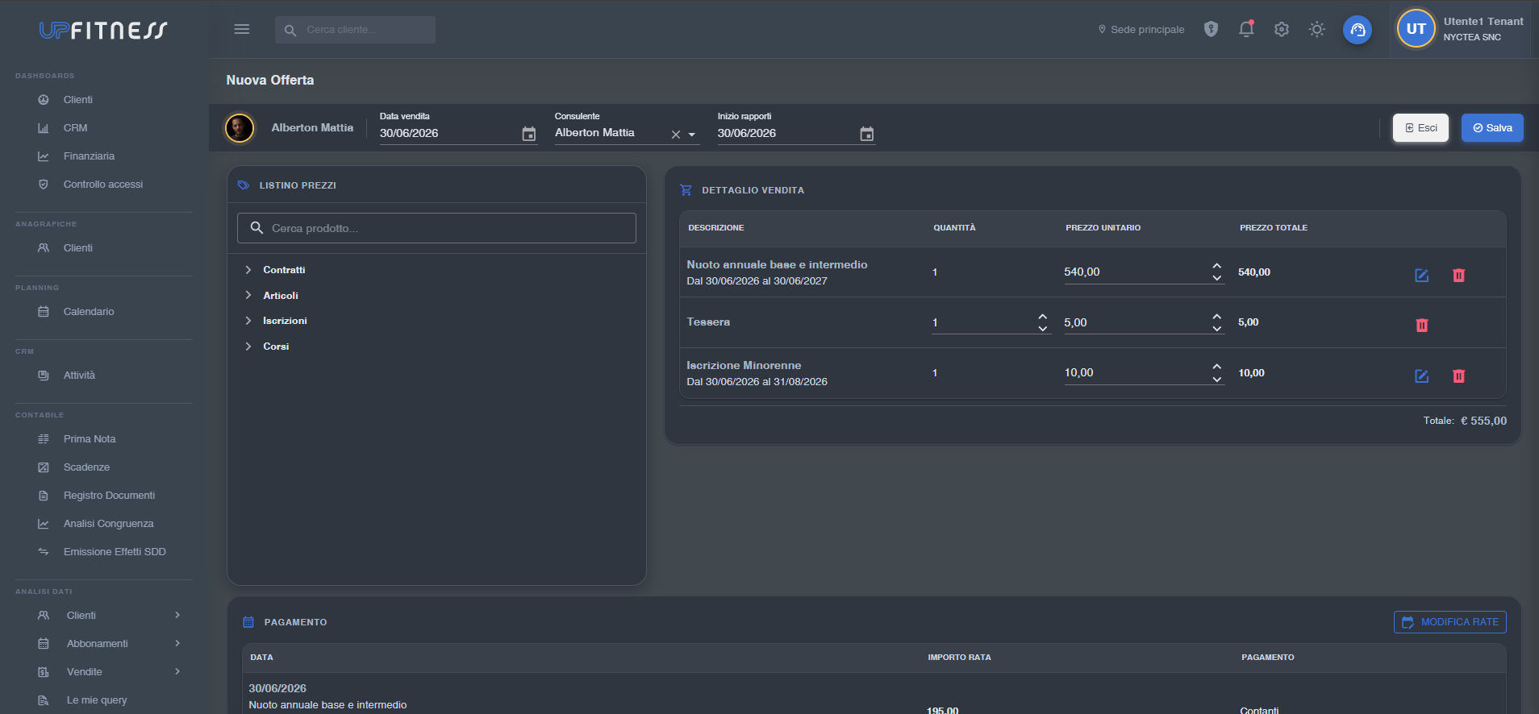The width and height of the screenshot is (1539, 714).
Task: Decrease Tessera unit price
Action: pos(1217,329)
